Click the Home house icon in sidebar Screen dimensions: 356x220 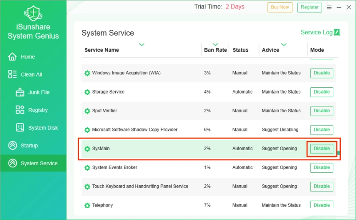(12, 57)
